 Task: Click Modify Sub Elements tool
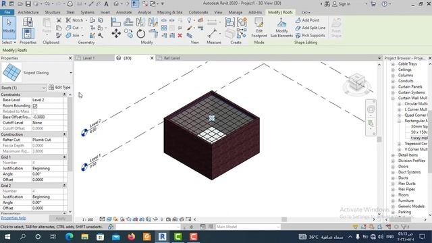[281, 28]
